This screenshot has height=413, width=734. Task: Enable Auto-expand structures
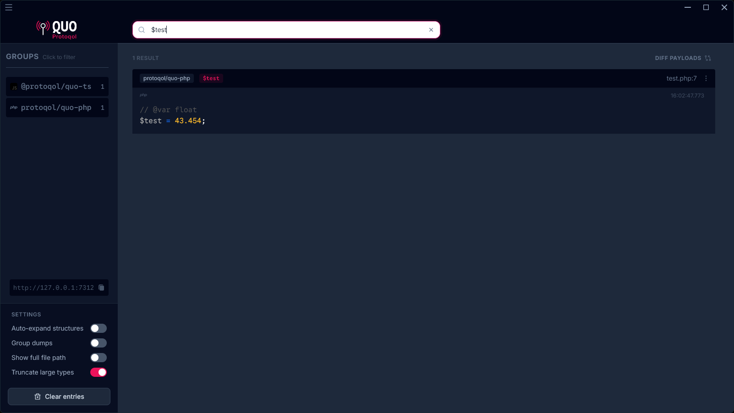(x=99, y=328)
